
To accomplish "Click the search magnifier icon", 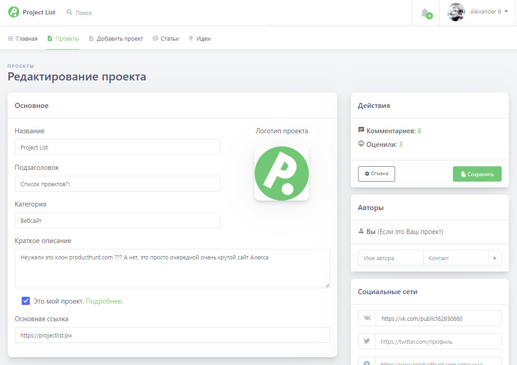I will [x=69, y=13].
